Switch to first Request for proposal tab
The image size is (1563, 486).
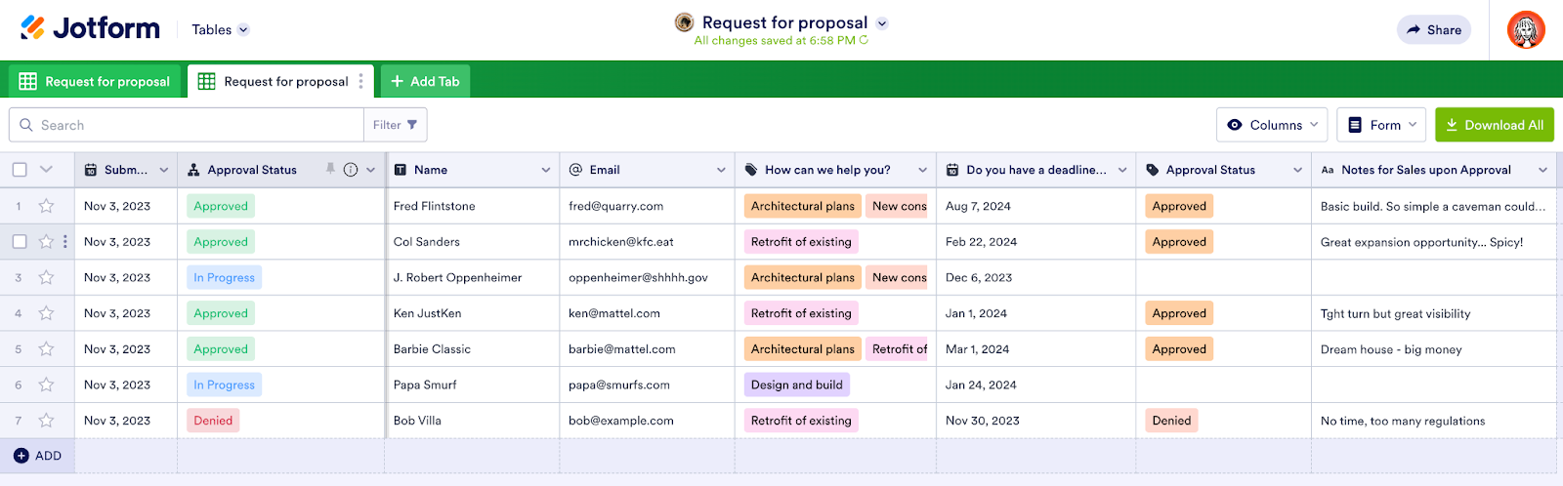tap(95, 81)
